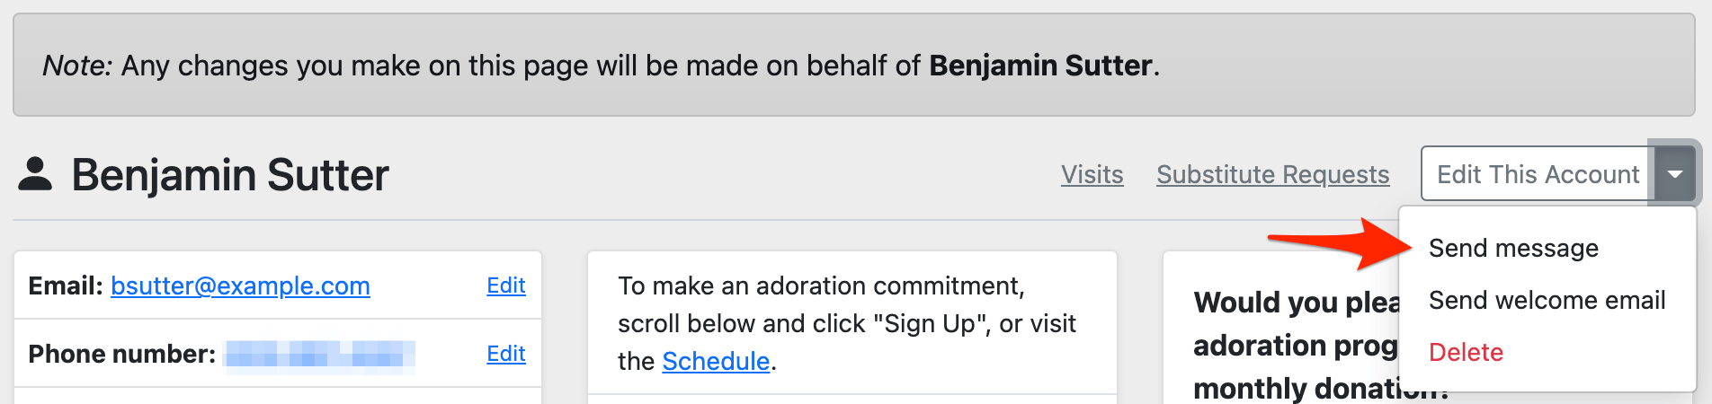Click the italic Note label in banner
This screenshot has width=1712, height=404.
tap(76, 66)
